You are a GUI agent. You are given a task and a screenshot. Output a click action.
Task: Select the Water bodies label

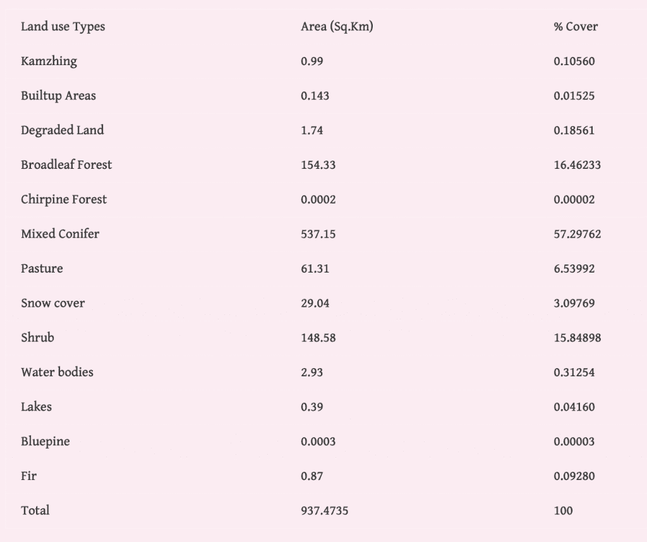click(x=57, y=373)
